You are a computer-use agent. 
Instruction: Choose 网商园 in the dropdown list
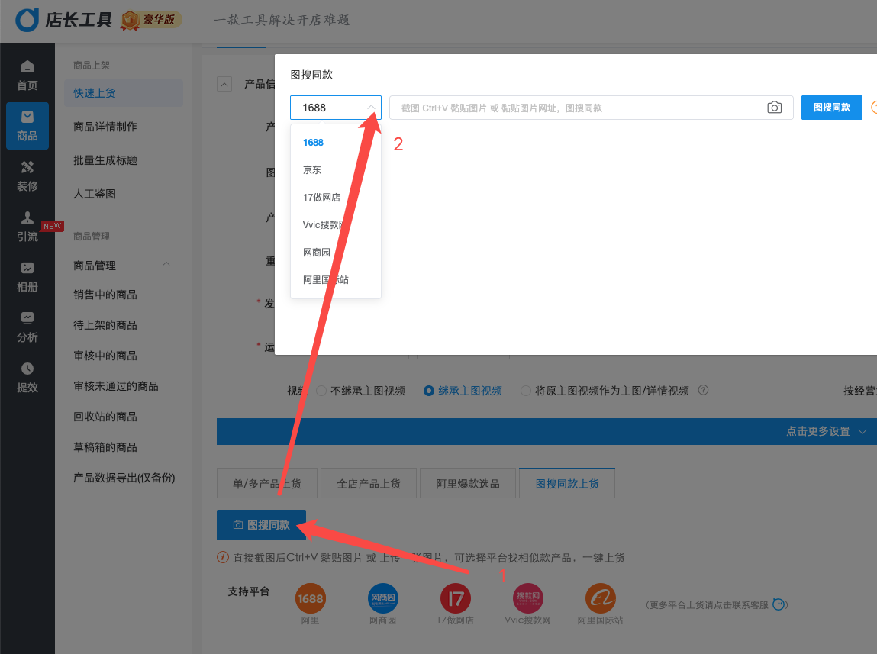[x=336, y=252]
